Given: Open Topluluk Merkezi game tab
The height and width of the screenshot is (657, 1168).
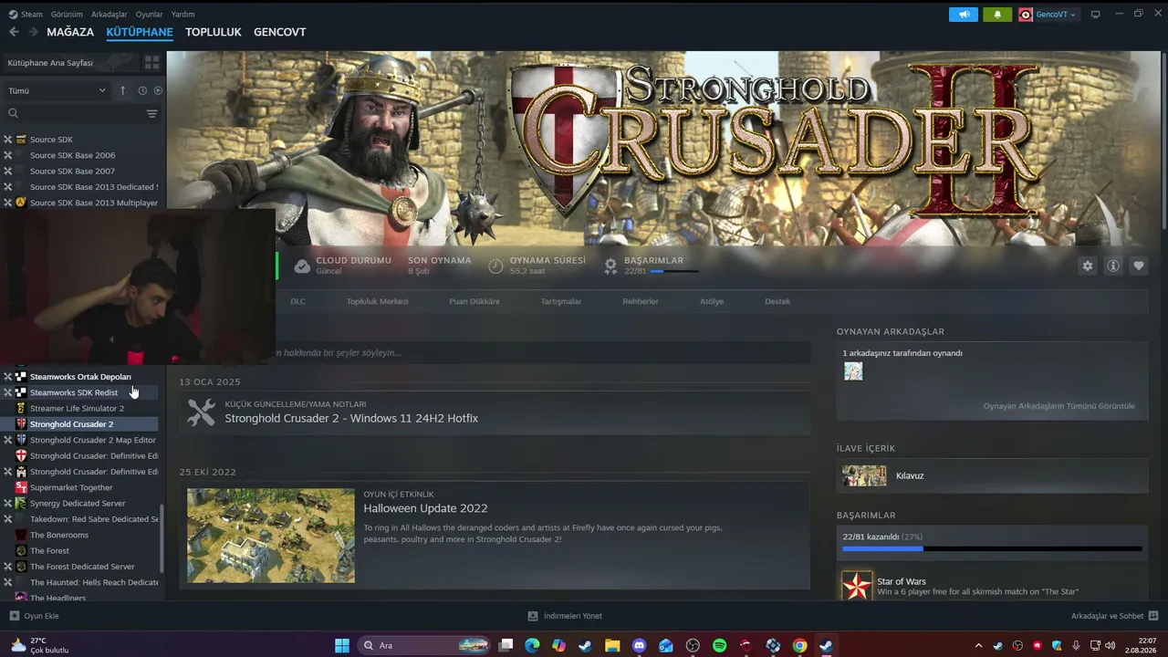Looking at the screenshot, I should pos(377,301).
